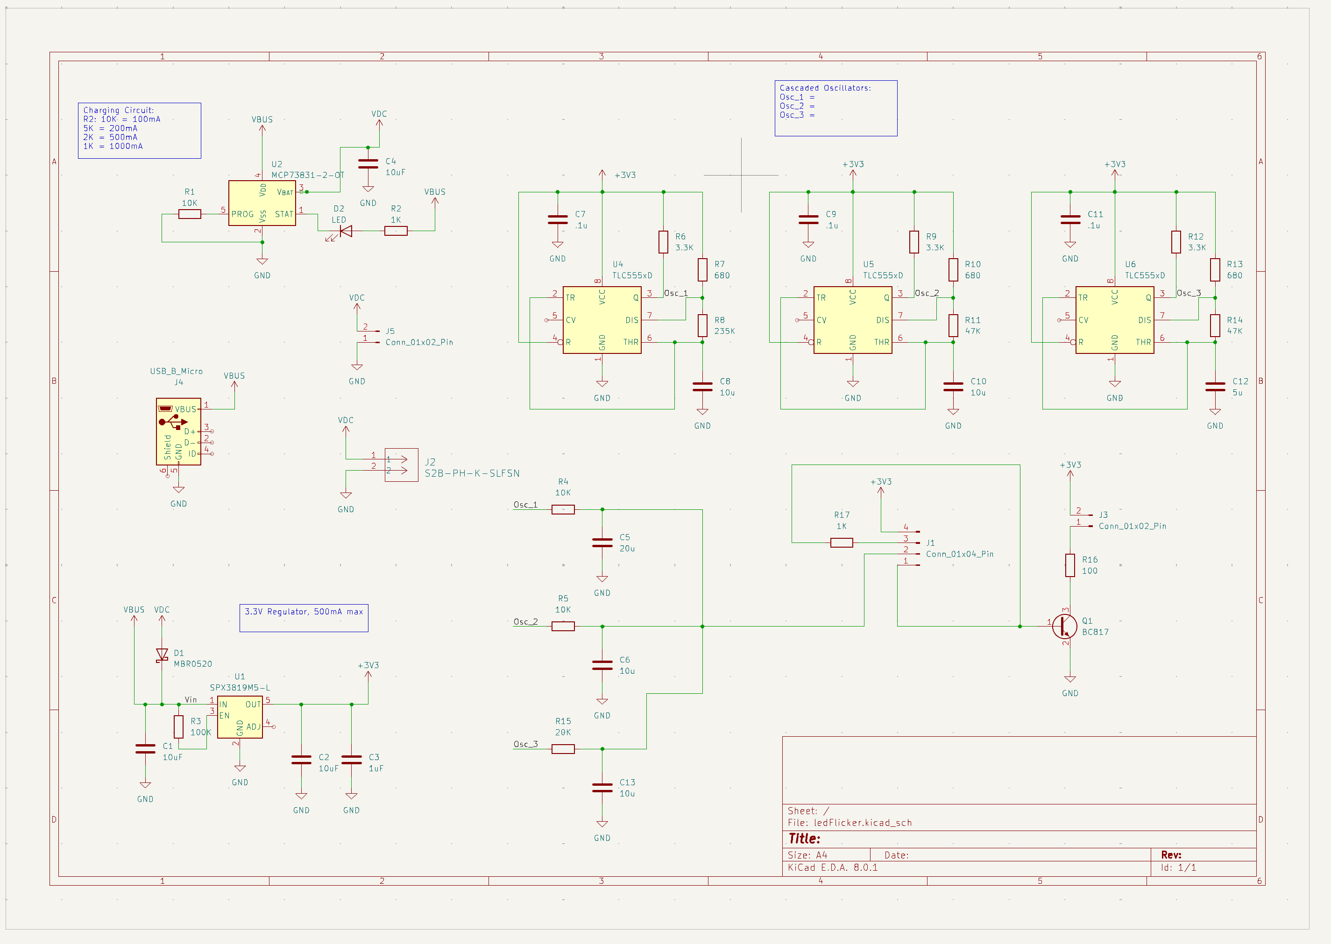Viewport: 1331px width, 944px height.
Task: Click the 'MBR0520' value label
Action: [x=192, y=664]
